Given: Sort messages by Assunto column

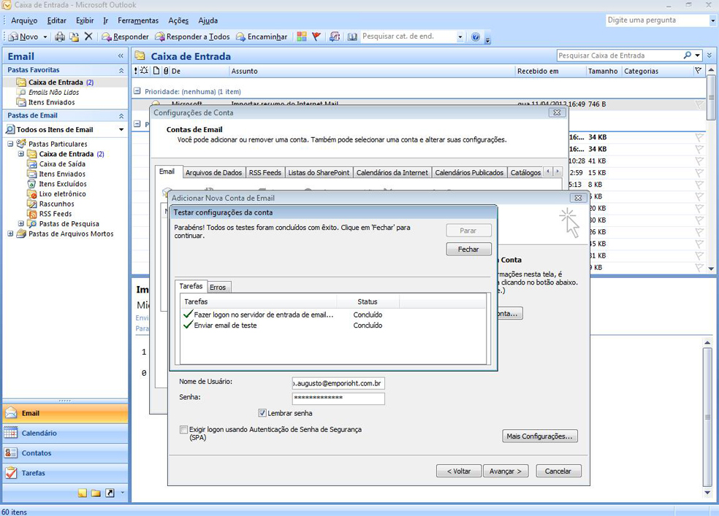Looking at the screenshot, I should coord(371,71).
